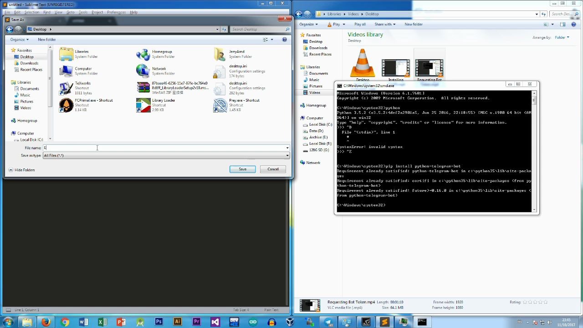
Task: Select Computer system folder icon in file list
Action: coord(66,71)
